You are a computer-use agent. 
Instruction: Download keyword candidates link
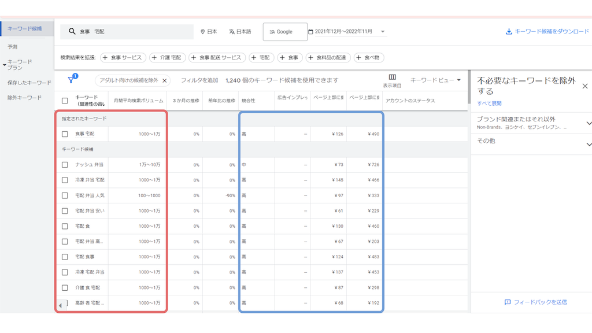pyautogui.click(x=547, y=32)
